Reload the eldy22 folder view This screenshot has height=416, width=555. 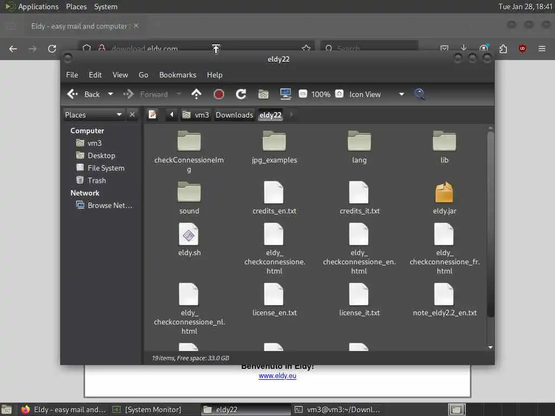pos(241,94)
